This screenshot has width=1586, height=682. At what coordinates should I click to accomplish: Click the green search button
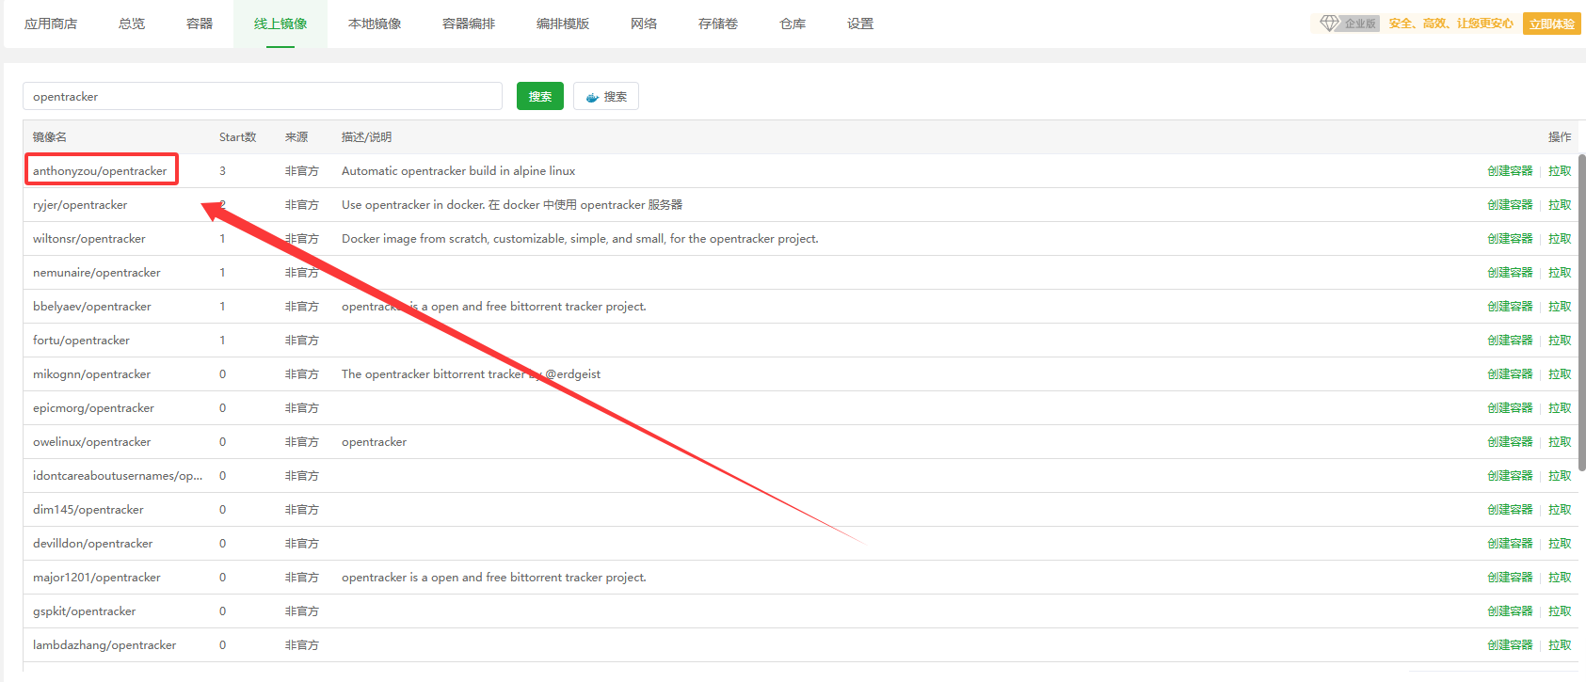[539, 97]
